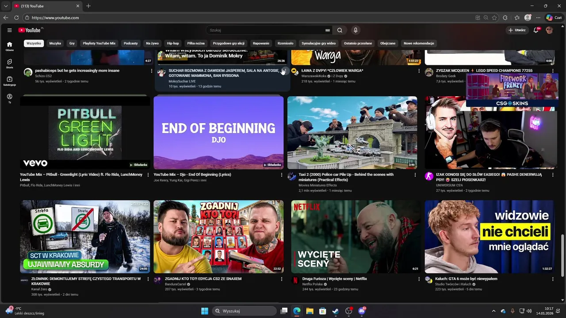Select the Przygodowe gry akcji chip
The height and width of the screenshot is (318, 566).
[x=229, y=43]
